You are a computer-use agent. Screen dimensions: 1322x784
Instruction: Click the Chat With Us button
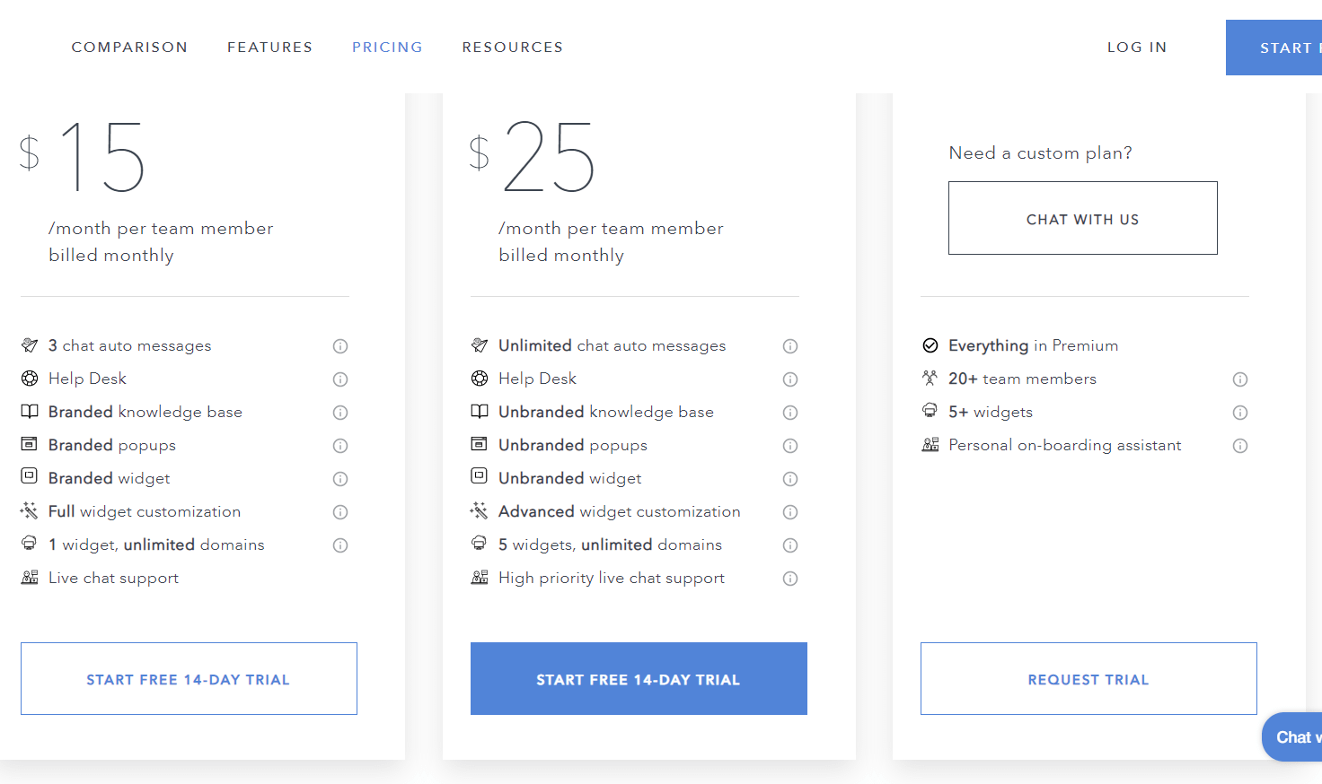1083,218
